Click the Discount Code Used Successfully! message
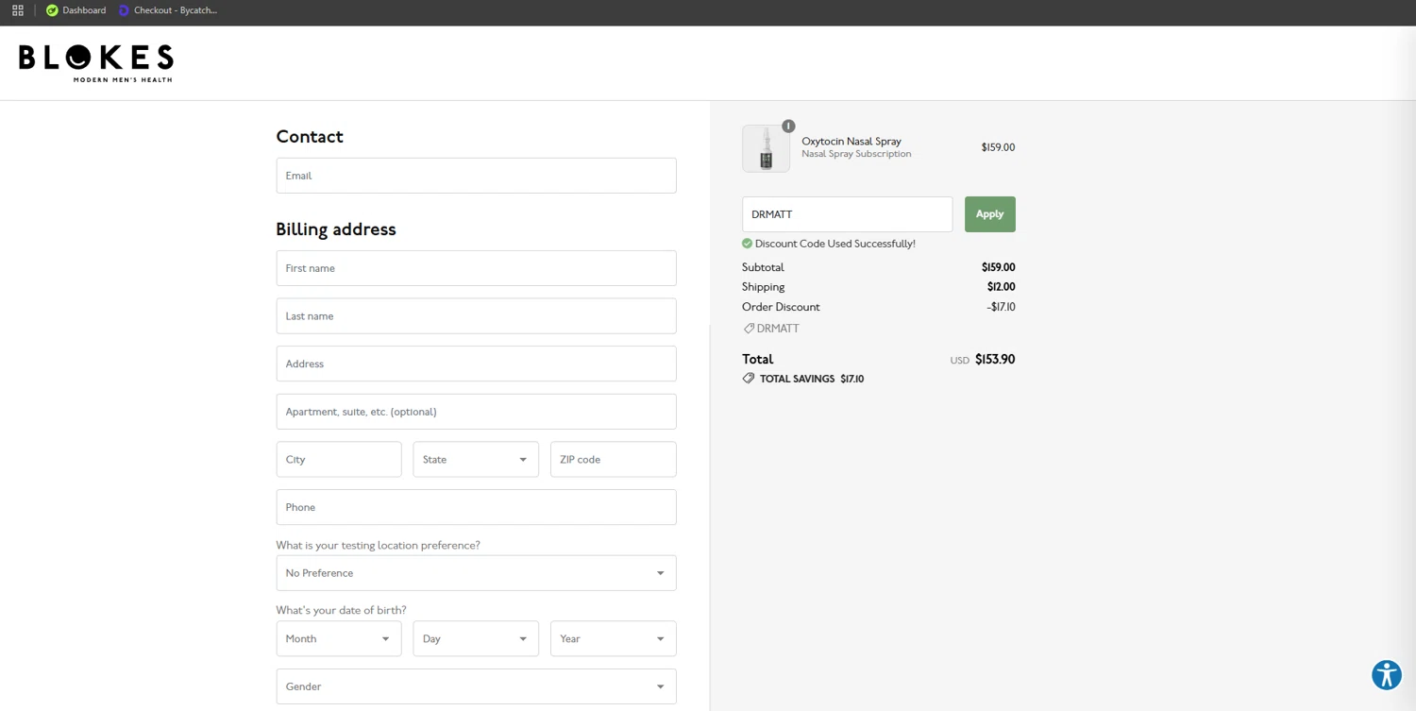 (x=834, y=244)
